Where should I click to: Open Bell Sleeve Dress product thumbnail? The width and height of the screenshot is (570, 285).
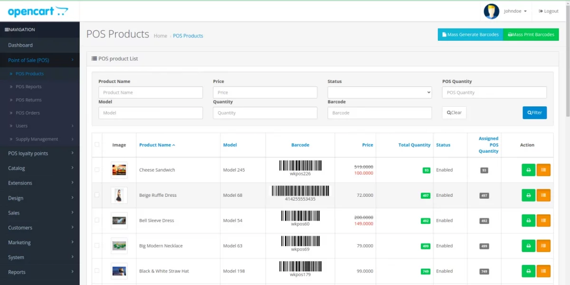coord(119,221)
